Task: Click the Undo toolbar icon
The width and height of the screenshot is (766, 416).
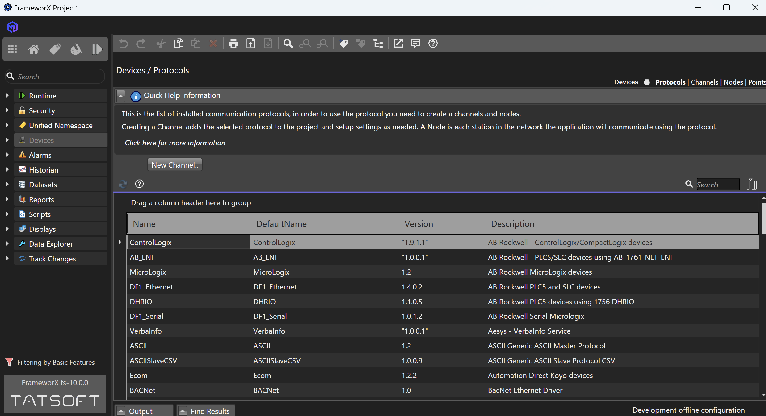Action: click(x=124, y=44)
